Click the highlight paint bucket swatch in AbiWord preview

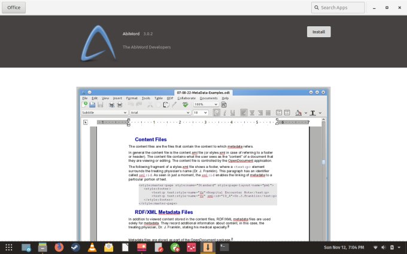(299, 113)
